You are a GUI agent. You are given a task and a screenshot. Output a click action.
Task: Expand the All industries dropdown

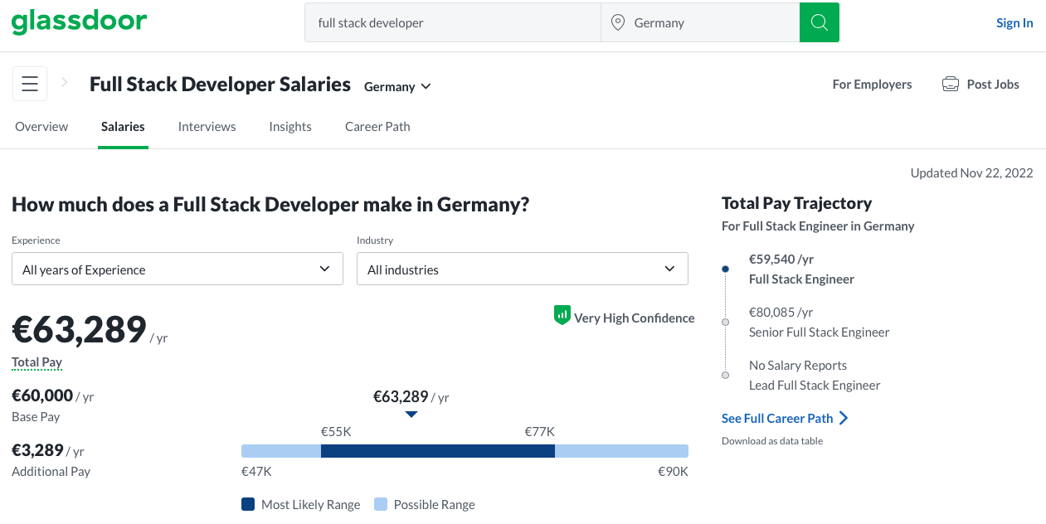point(523,269)
